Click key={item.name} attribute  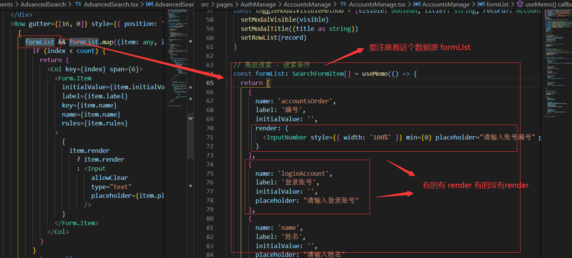point(89,105)
